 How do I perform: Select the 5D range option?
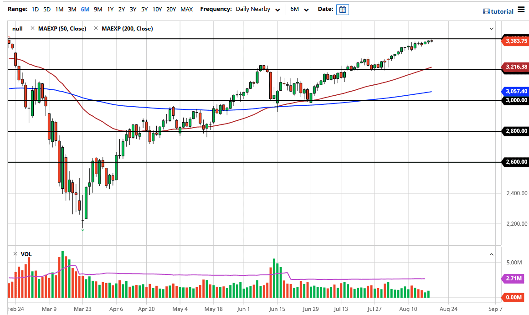click(x=46, y=9)
